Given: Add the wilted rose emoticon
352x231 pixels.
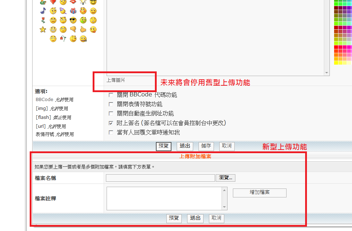Looking at the screenshot, I should (63, 39).
